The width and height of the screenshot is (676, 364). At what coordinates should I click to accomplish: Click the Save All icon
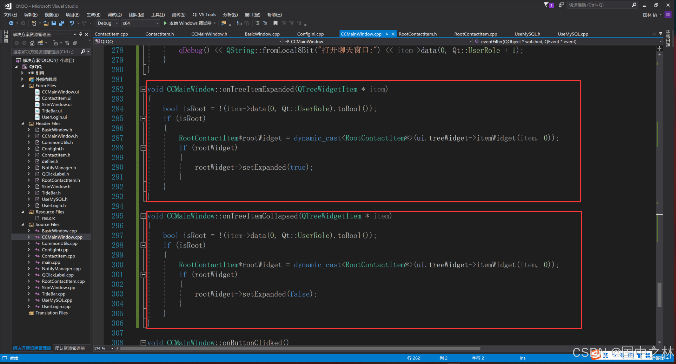point(61,23)
